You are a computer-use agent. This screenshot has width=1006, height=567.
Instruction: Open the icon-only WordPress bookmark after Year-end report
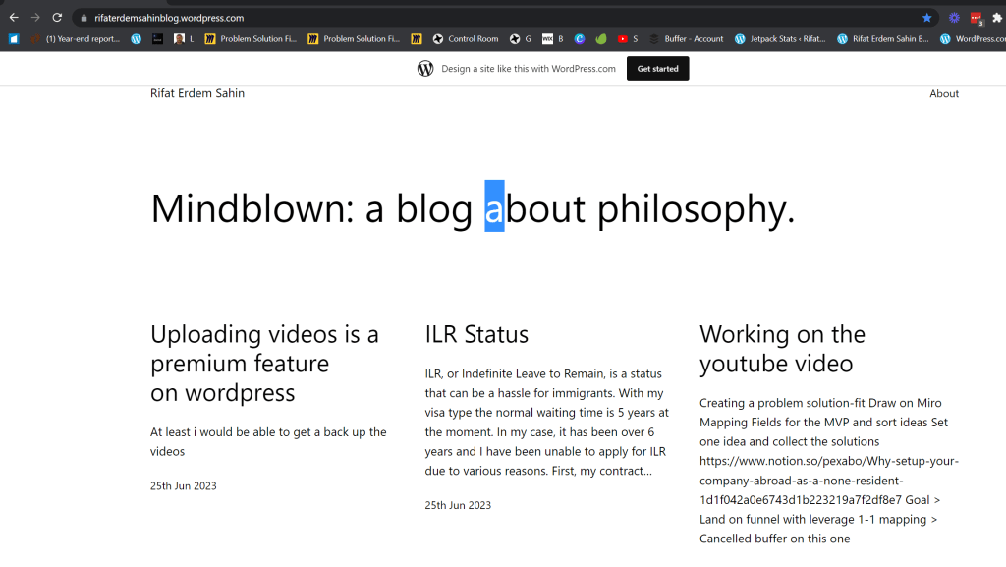pos(136,39)
